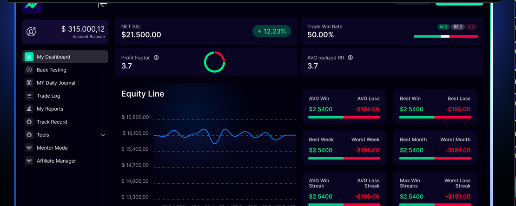
Task: Click the Trade Log list icon
Action: (29, 96)
